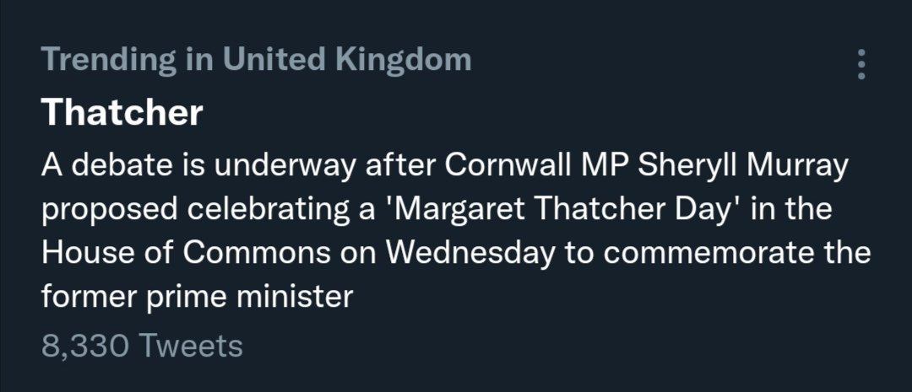Open the Thatcher trending topic title
Image resolution: width=912 pixels, height=392 pixels.
coord(122,112)
